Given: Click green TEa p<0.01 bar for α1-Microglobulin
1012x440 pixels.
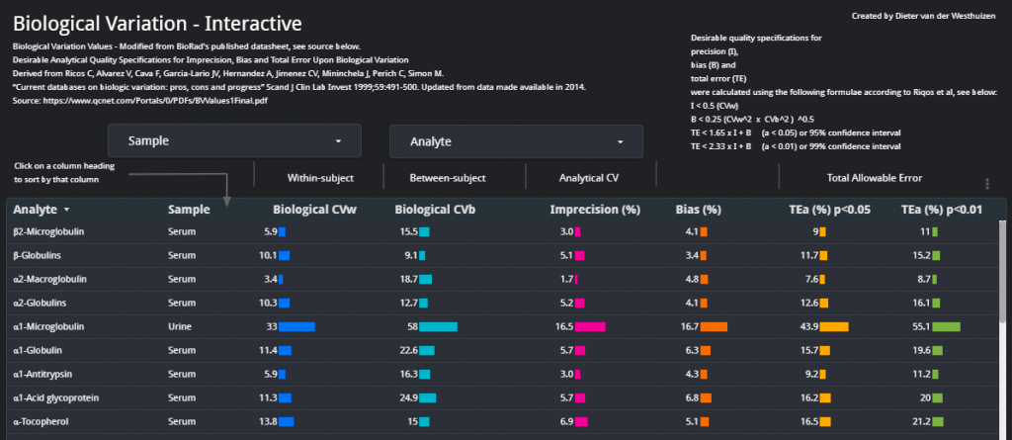Looking at the screenshot, I should [x=946, y=326].
